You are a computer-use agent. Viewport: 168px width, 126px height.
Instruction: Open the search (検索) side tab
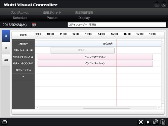[x=6, y=60]
